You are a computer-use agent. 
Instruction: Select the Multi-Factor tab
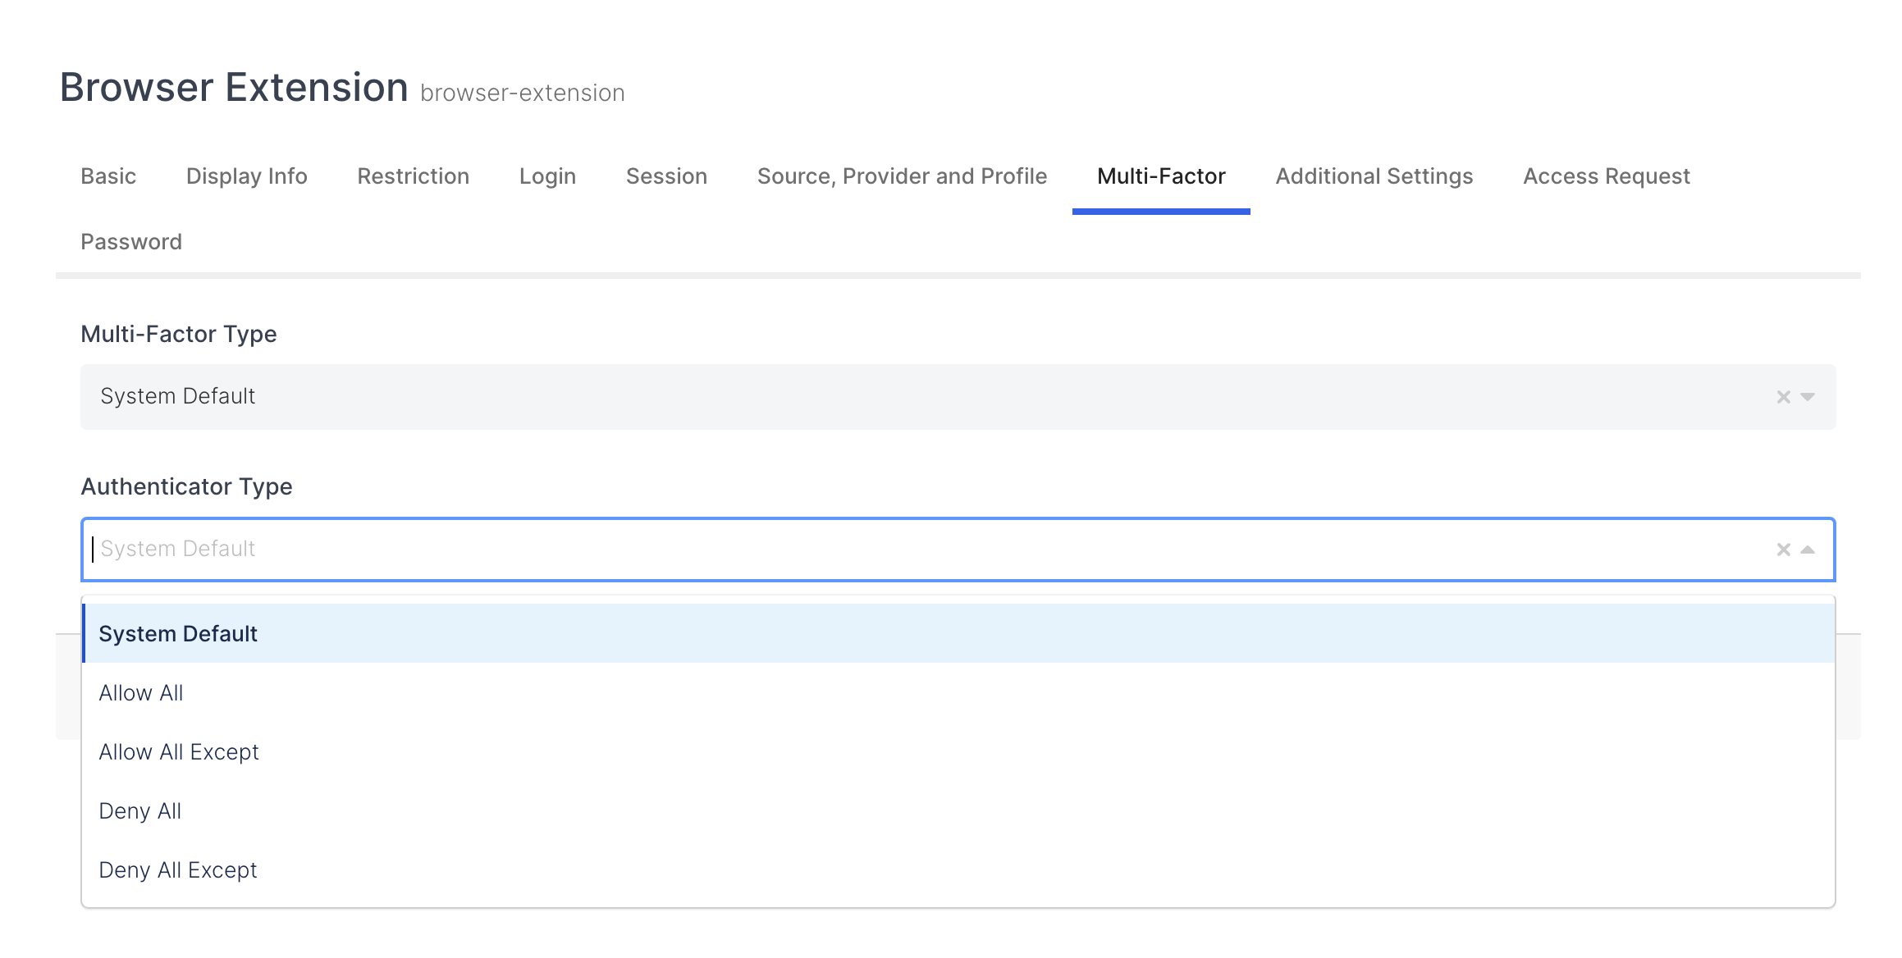[x=1161, y=176]
